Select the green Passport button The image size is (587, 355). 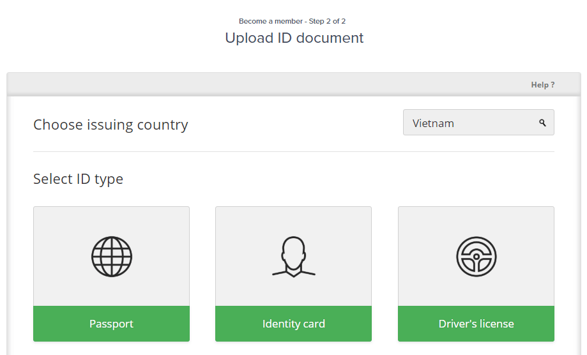112,324
